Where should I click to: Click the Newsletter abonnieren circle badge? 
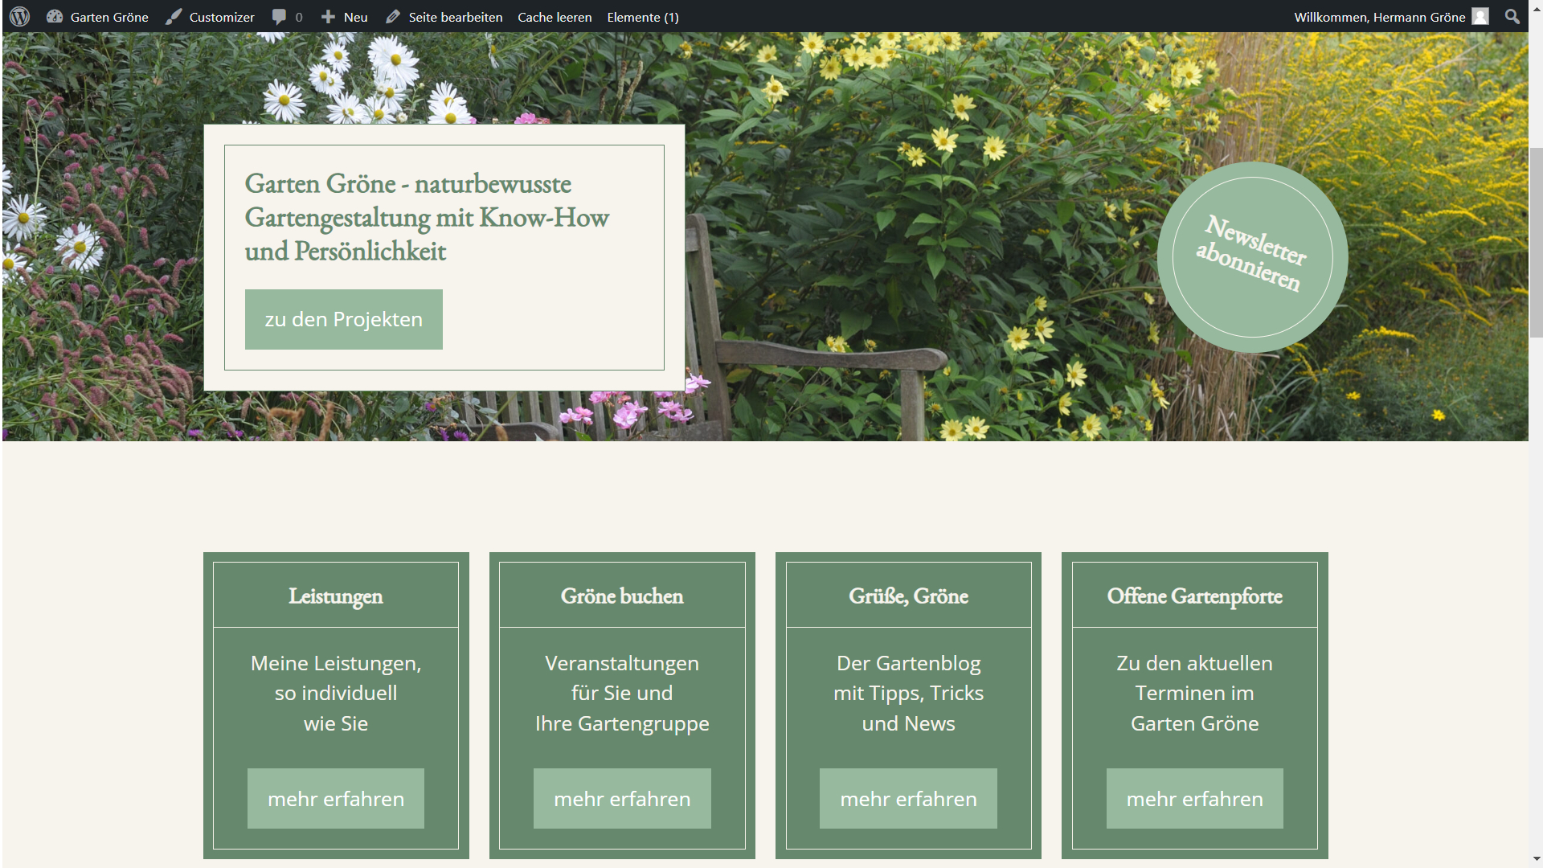(x=1252, y=257)
